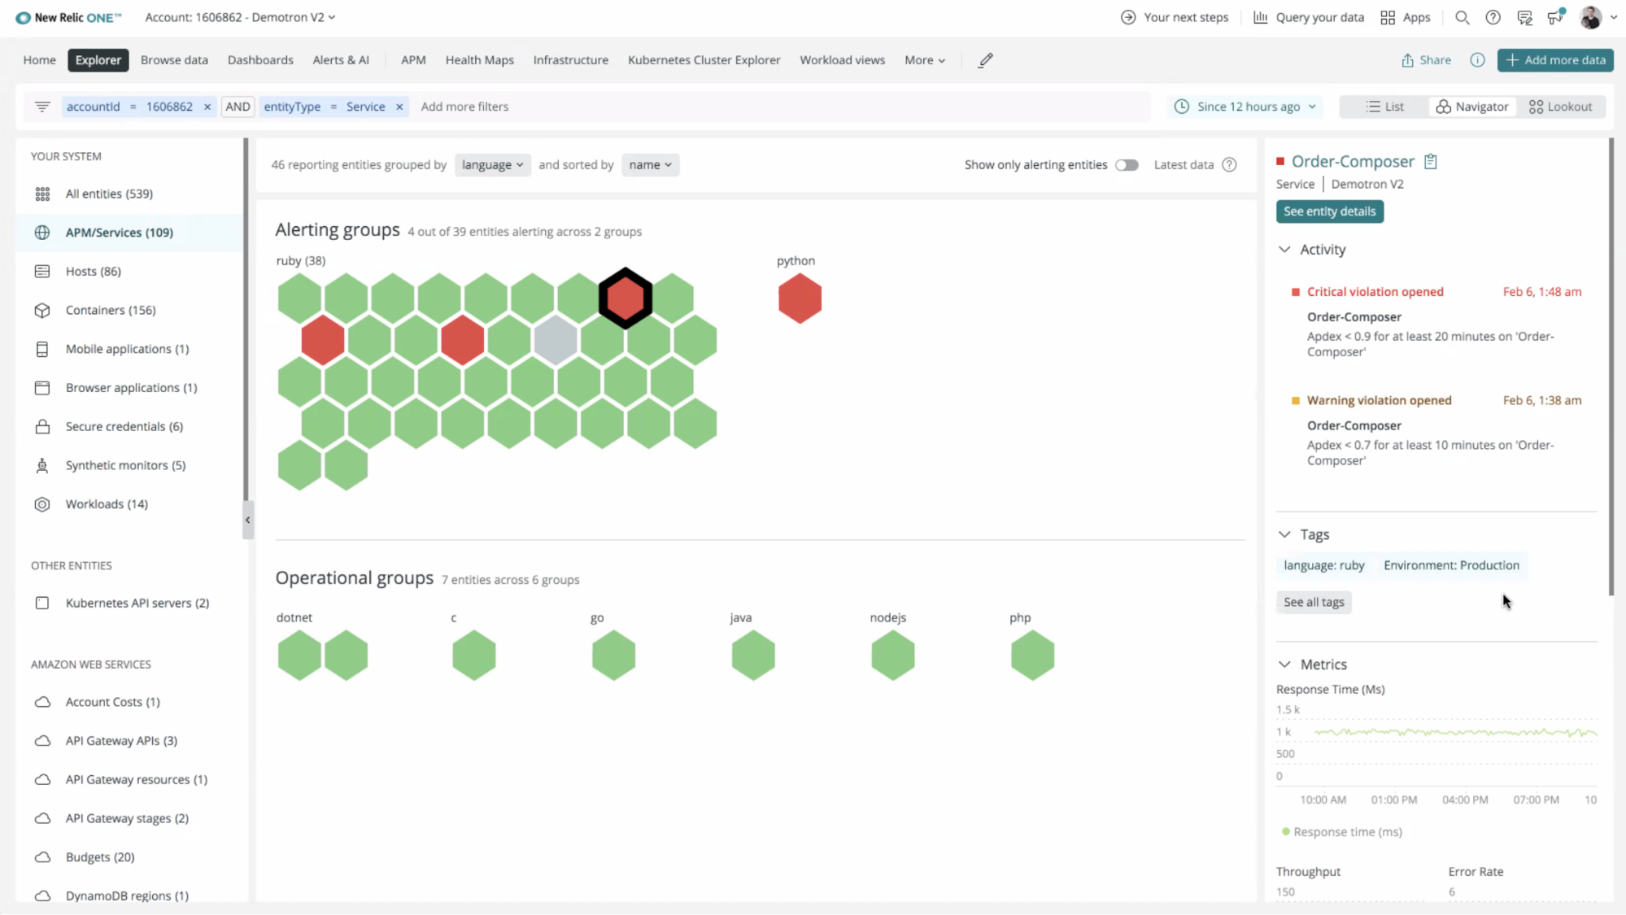Click the Explorer navigation icon

pos(98,59)
